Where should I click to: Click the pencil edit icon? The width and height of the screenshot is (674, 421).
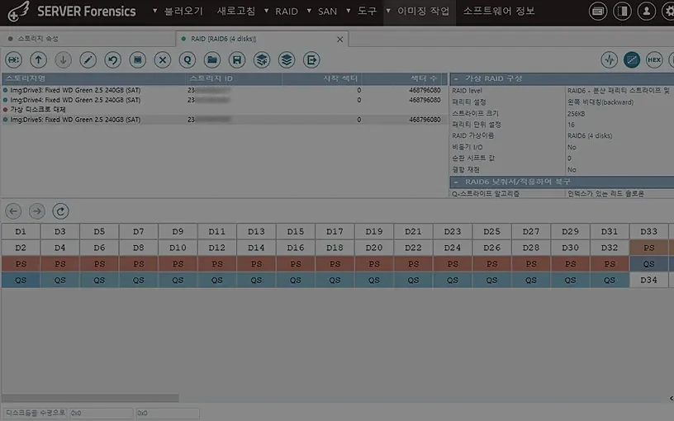[88, 59]
